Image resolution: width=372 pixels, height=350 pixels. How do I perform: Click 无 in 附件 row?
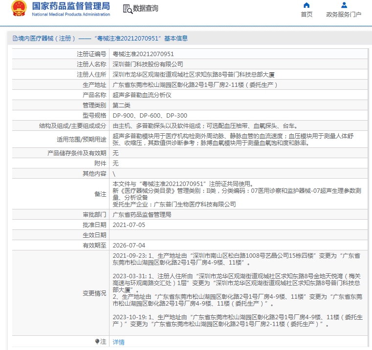[115, 163]
